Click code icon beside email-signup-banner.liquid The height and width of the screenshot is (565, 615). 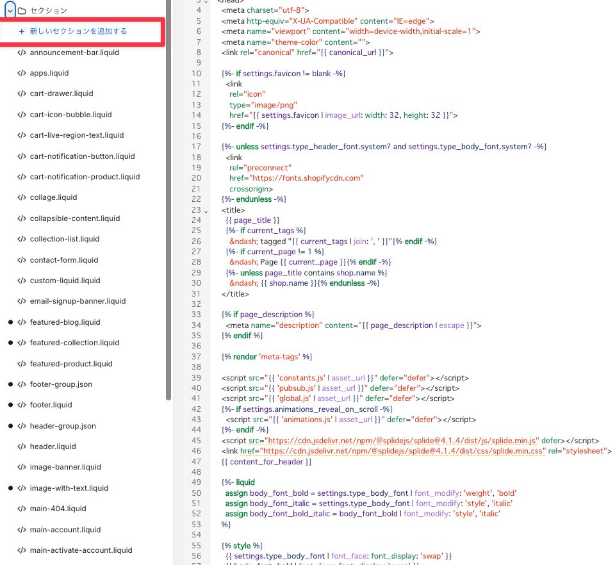coord(22,301)
